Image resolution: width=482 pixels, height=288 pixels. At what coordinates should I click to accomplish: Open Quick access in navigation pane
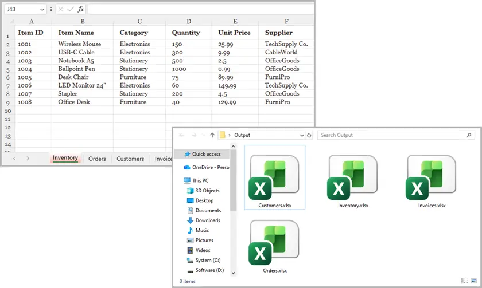(206, 154)
